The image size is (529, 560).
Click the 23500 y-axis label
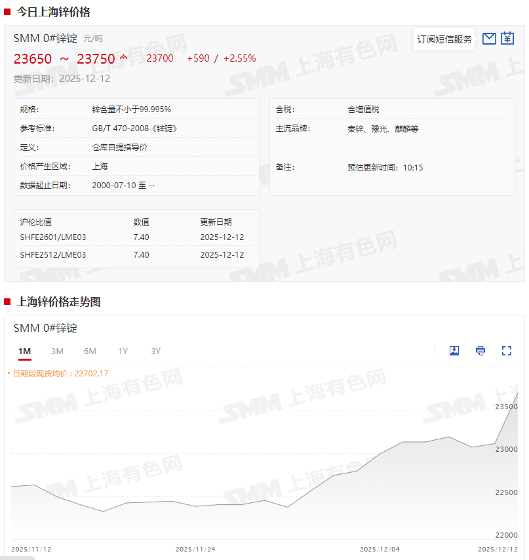506,407
